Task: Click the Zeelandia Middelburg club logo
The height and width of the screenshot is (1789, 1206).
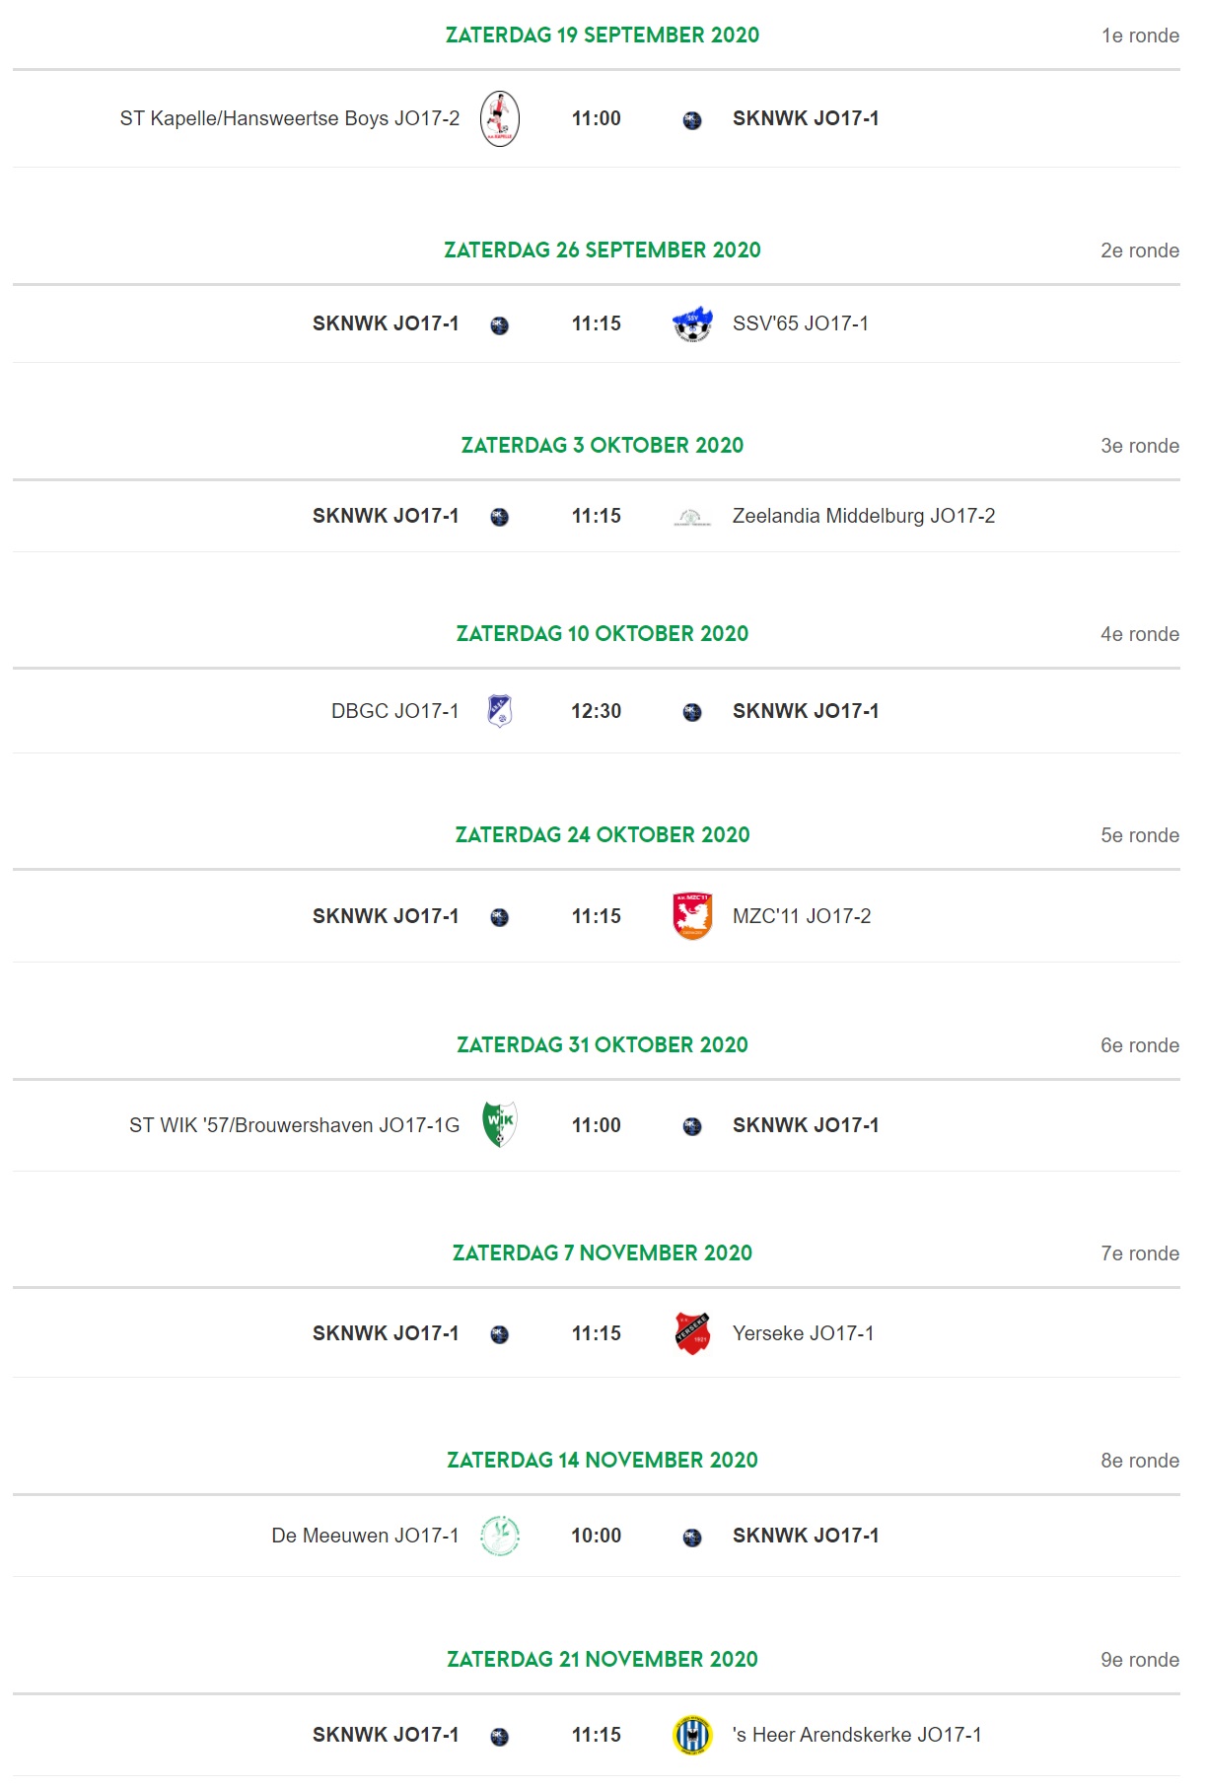Action: [x=692, y=517]
